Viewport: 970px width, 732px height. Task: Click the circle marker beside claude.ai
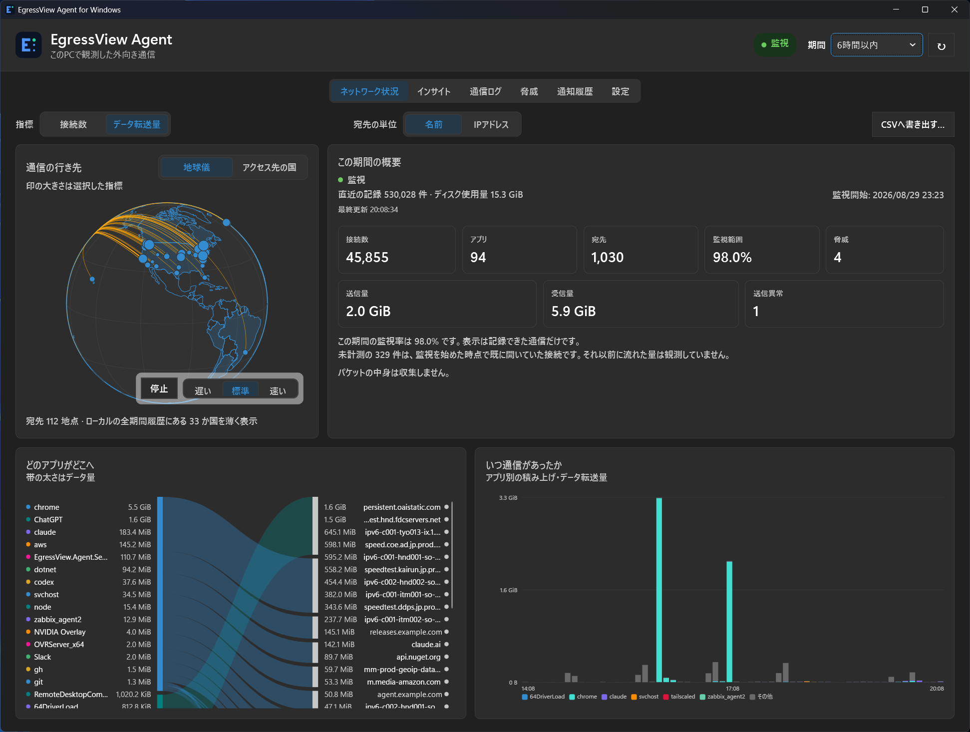446,644
